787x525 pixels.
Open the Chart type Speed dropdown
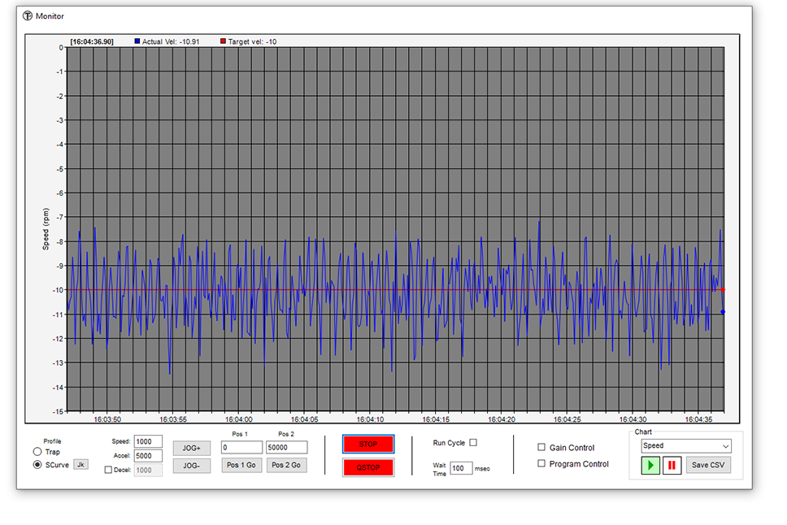point(686,446)
